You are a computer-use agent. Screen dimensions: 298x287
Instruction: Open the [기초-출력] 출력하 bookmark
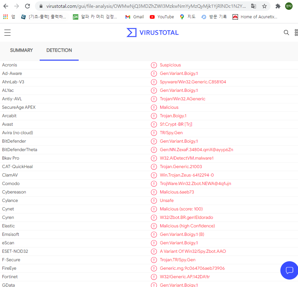click(43, 17)
